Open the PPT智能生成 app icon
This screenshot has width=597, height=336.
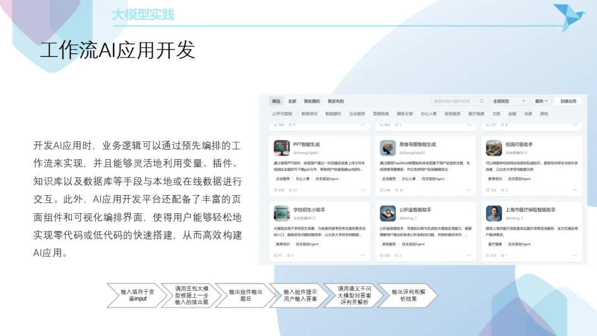coord(281,148)
